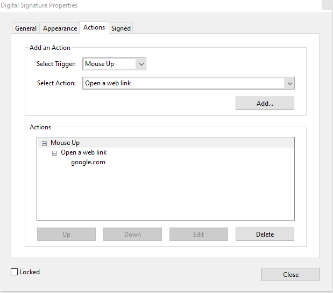
Task: Select the Mouse Up row in Actions list
Action: 166,143
